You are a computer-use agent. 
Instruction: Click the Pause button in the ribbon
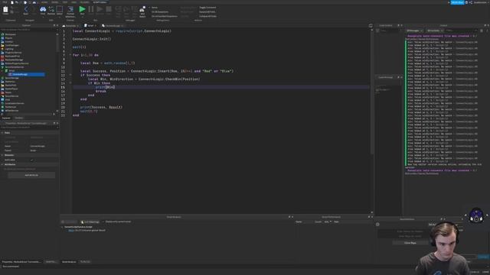(x=91, y=10)
